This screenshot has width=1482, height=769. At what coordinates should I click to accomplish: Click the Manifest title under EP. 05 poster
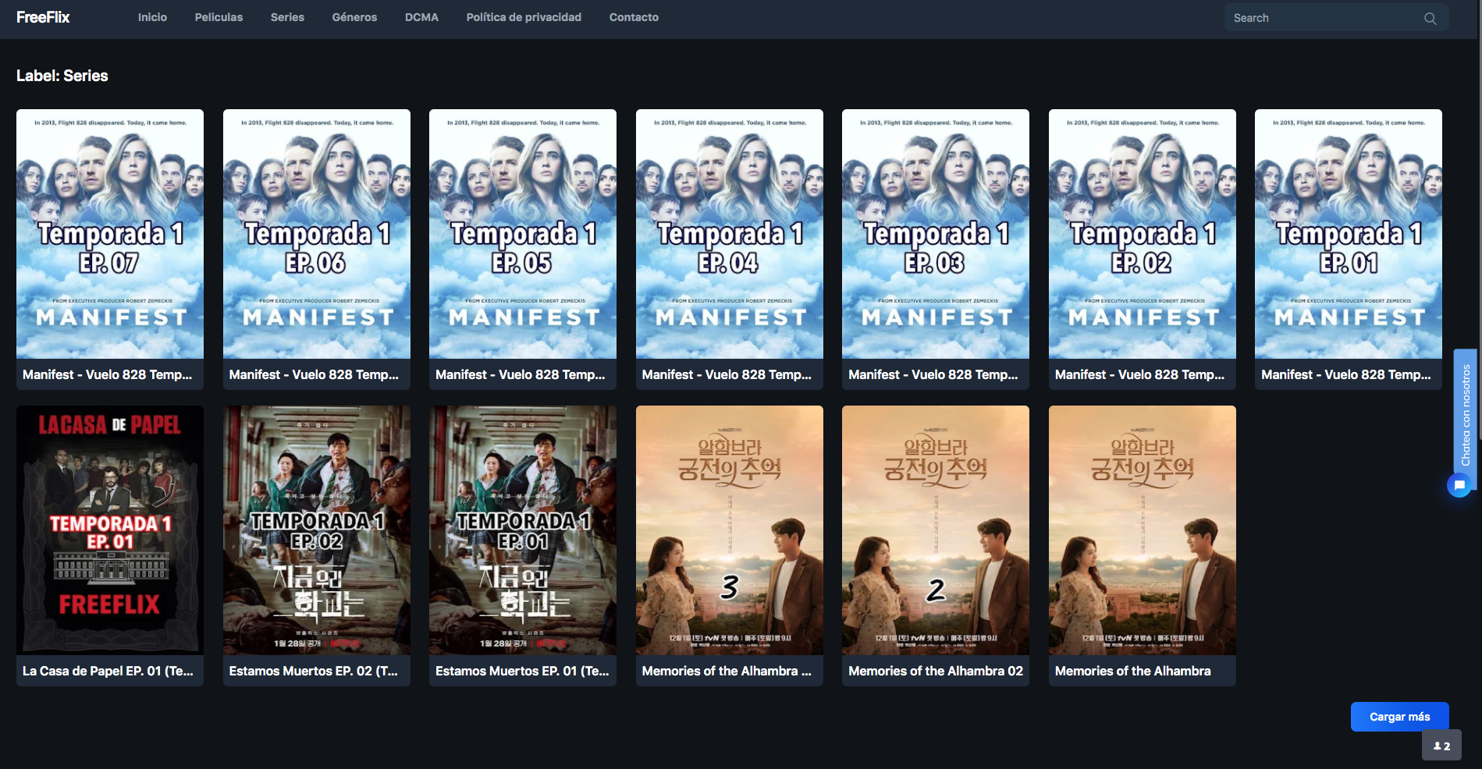(x=521, y=374)
